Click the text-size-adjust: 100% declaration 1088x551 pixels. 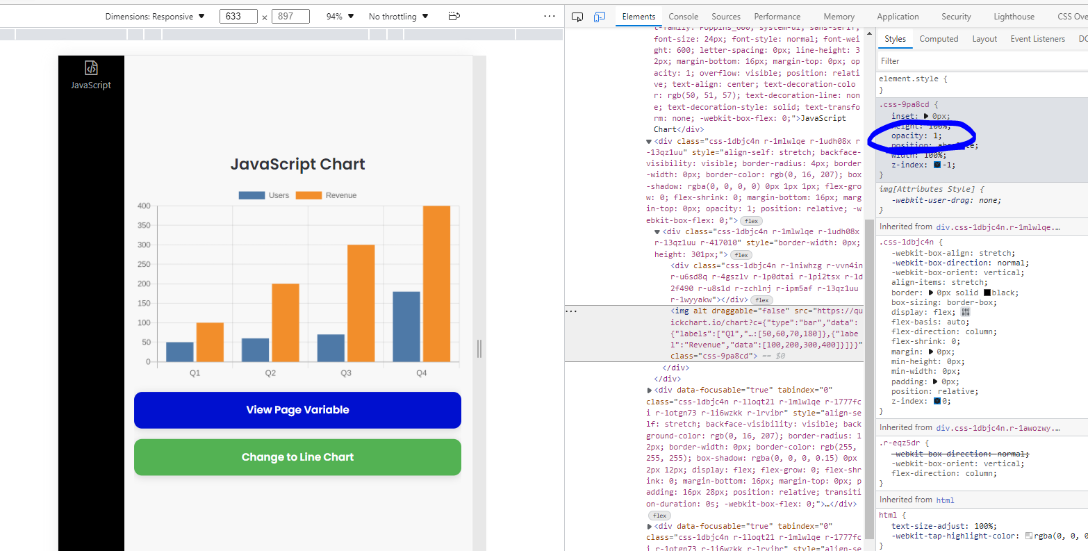click(x=944, y=526)
